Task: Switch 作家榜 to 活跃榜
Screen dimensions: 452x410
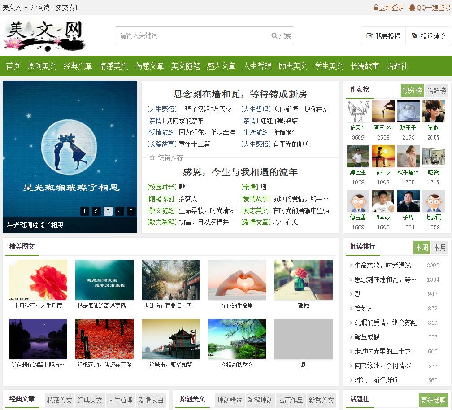Action: point(436,91)
